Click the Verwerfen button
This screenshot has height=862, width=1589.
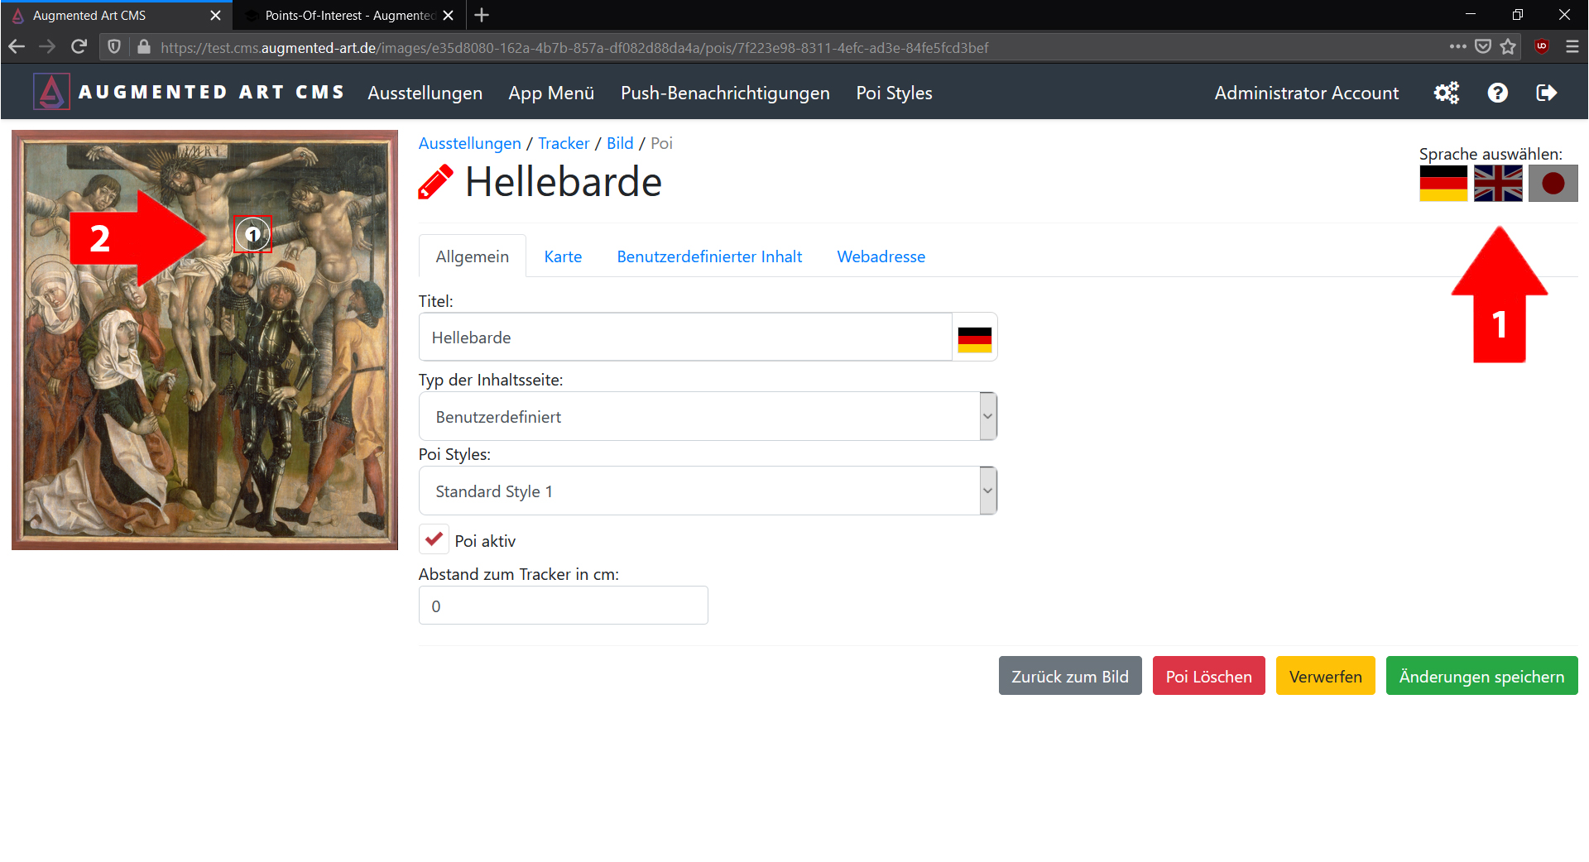click(x=1325, y=676)
